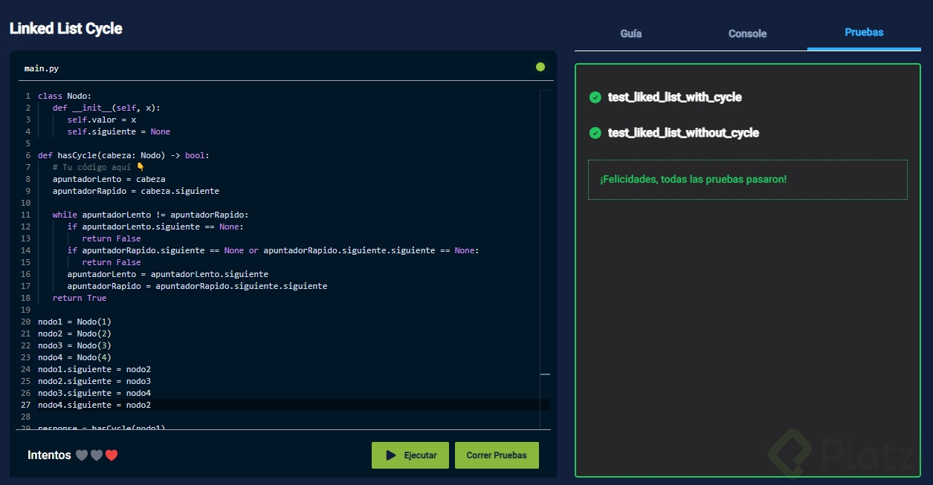The height and width of the screenshot is (485, 933).
Task: Click the test_liked_list_with_cycle test name
Action: point(674,97)
